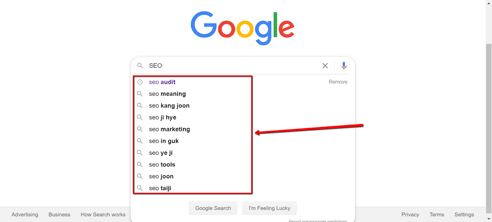Click the magnifier icon in search box

coord(140,65)
